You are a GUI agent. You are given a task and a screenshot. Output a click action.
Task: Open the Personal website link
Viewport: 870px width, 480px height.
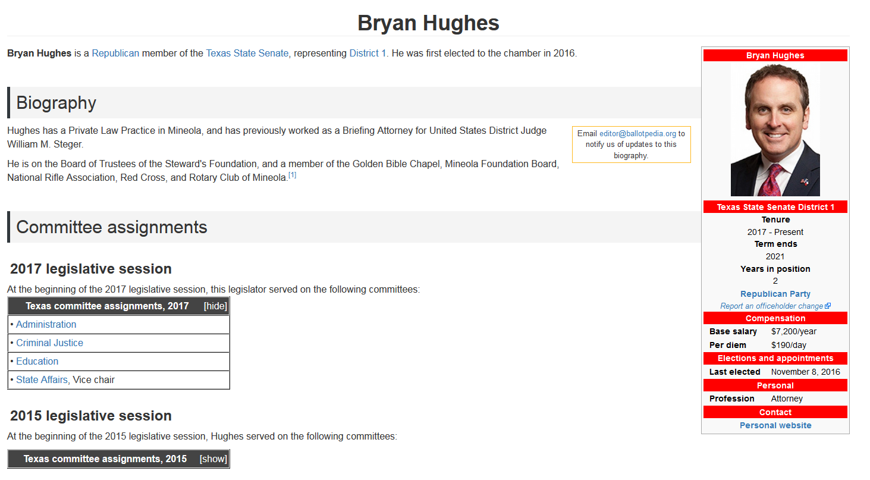coord(775,425)
